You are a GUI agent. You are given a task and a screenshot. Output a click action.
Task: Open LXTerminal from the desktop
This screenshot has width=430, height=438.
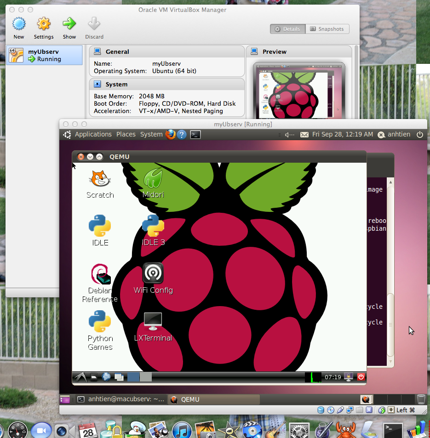tap(153, 320)
